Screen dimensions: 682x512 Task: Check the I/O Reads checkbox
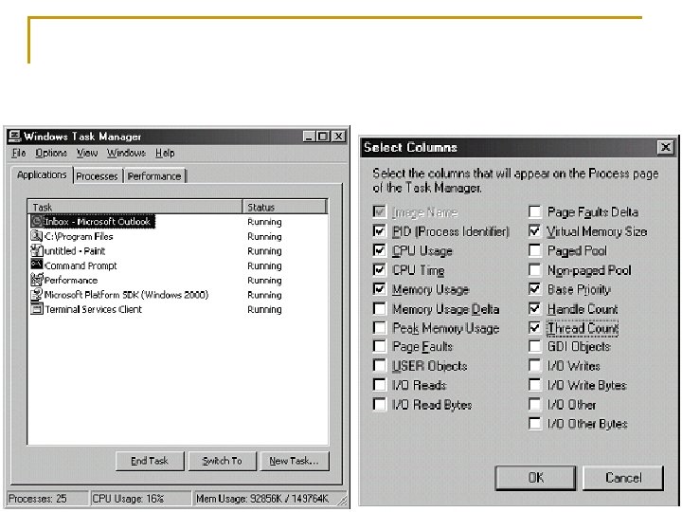[x=379, y=384]
